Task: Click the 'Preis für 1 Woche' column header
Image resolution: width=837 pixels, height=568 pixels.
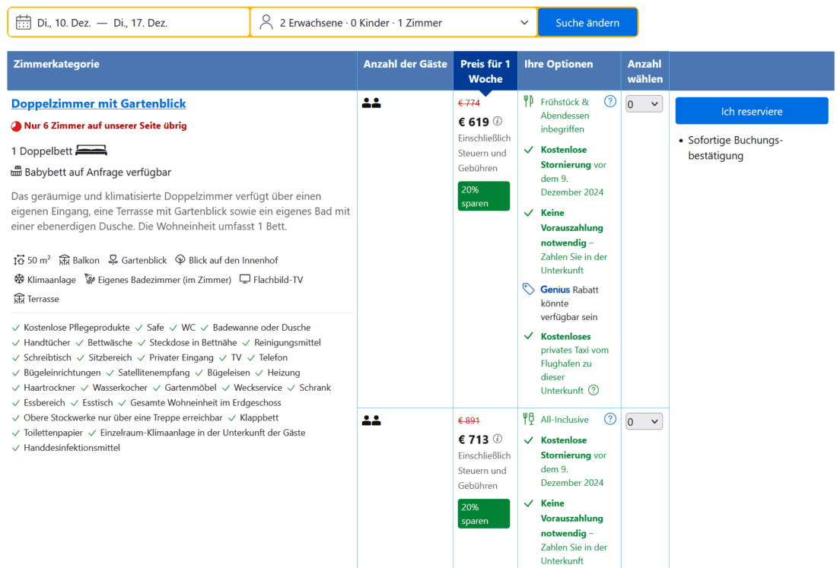Action: (485, 71)
